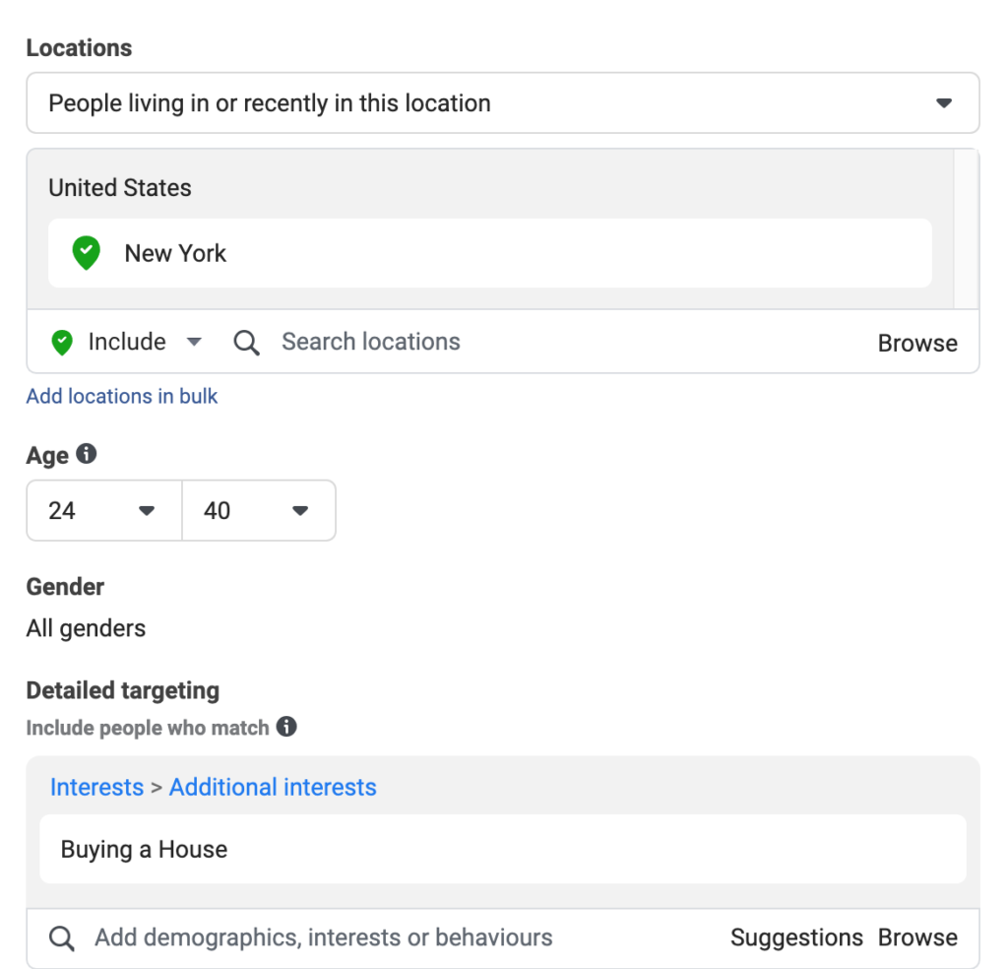Click info icon beside Include people who match
1008x969 pixels.
pos(286,727)
